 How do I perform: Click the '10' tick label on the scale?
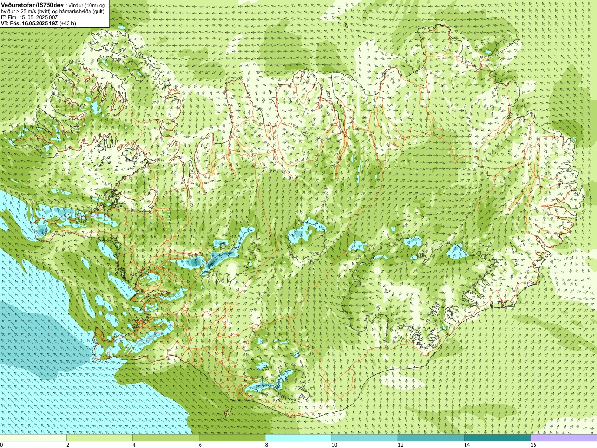[x=334, y=445]
